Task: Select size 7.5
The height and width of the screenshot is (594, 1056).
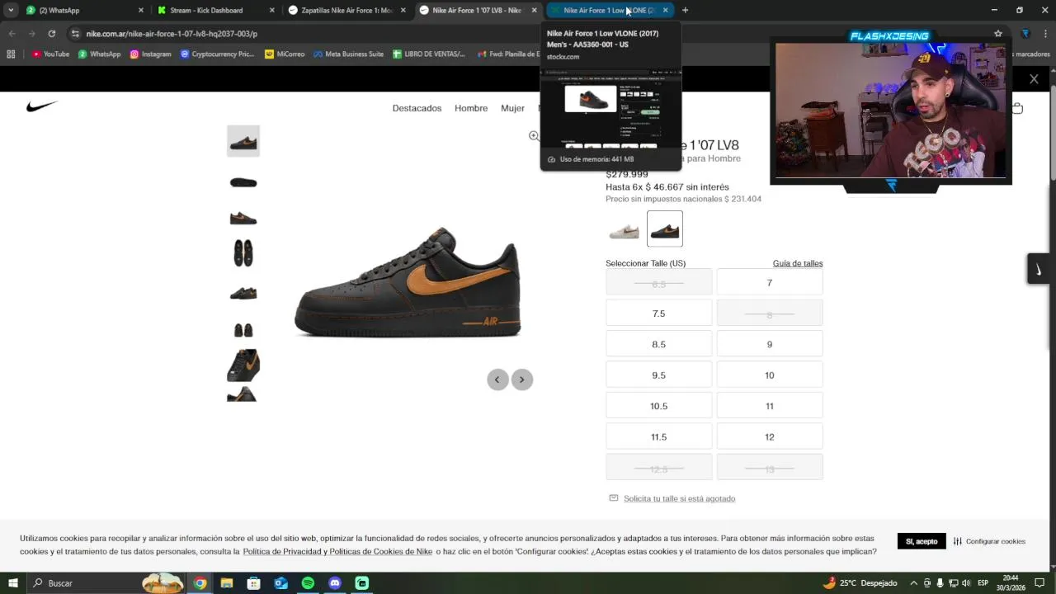Action: pos(659,313)
